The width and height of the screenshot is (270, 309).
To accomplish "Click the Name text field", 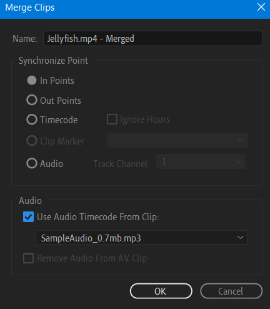I will tap(152, 39).
